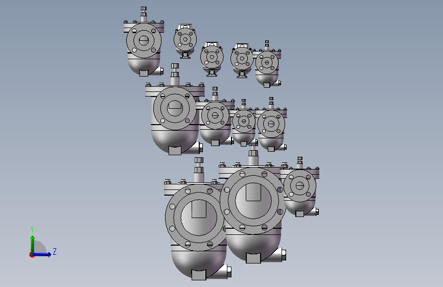Click the red X axis origin dot of the triad
This screenshot has height=287, width=443.
coord(32,255)
